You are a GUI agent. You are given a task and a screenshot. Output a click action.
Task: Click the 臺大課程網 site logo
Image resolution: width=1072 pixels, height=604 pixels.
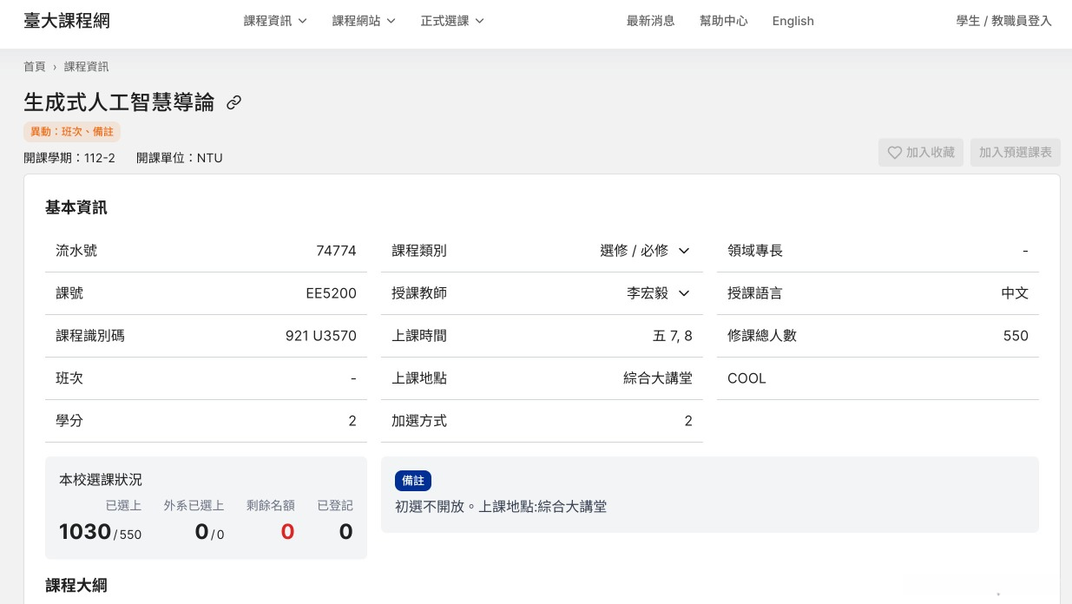(67, 21)
